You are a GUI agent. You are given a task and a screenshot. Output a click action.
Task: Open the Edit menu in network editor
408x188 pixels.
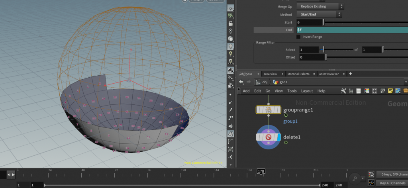pos(258,91)
